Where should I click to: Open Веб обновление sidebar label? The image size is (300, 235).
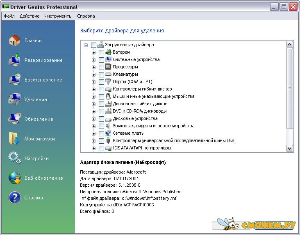coord(43,178)
